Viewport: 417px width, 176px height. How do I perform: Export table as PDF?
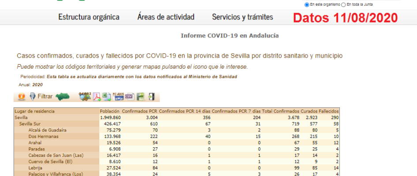[97, 97]
